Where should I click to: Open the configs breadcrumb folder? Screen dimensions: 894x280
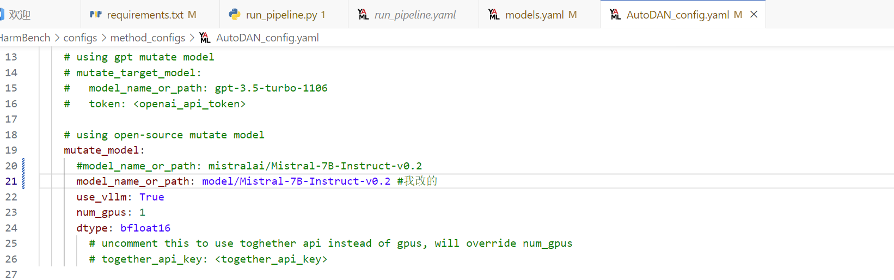[80, 38]
